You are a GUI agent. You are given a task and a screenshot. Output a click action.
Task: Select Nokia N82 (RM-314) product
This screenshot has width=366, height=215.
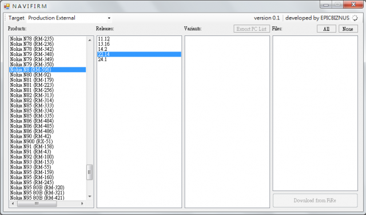point(47,101)
